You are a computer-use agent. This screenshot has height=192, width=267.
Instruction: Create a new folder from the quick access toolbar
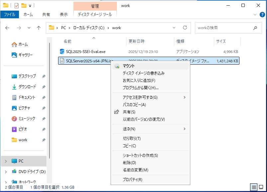pos(24,5)
